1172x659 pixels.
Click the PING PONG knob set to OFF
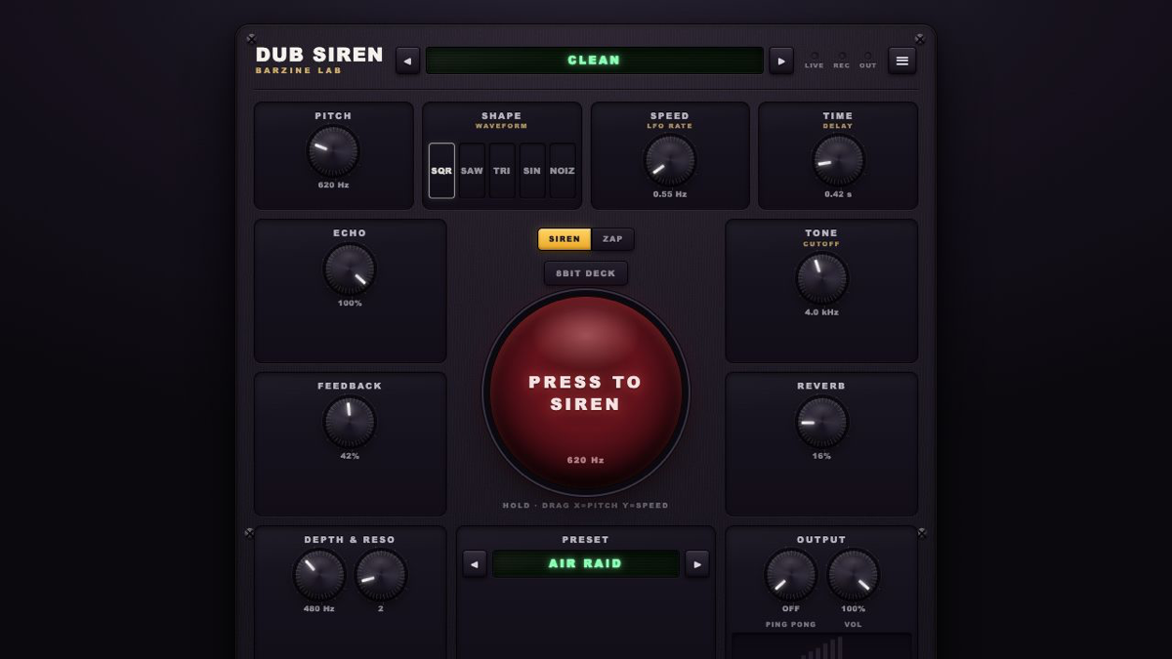point(791,575)
